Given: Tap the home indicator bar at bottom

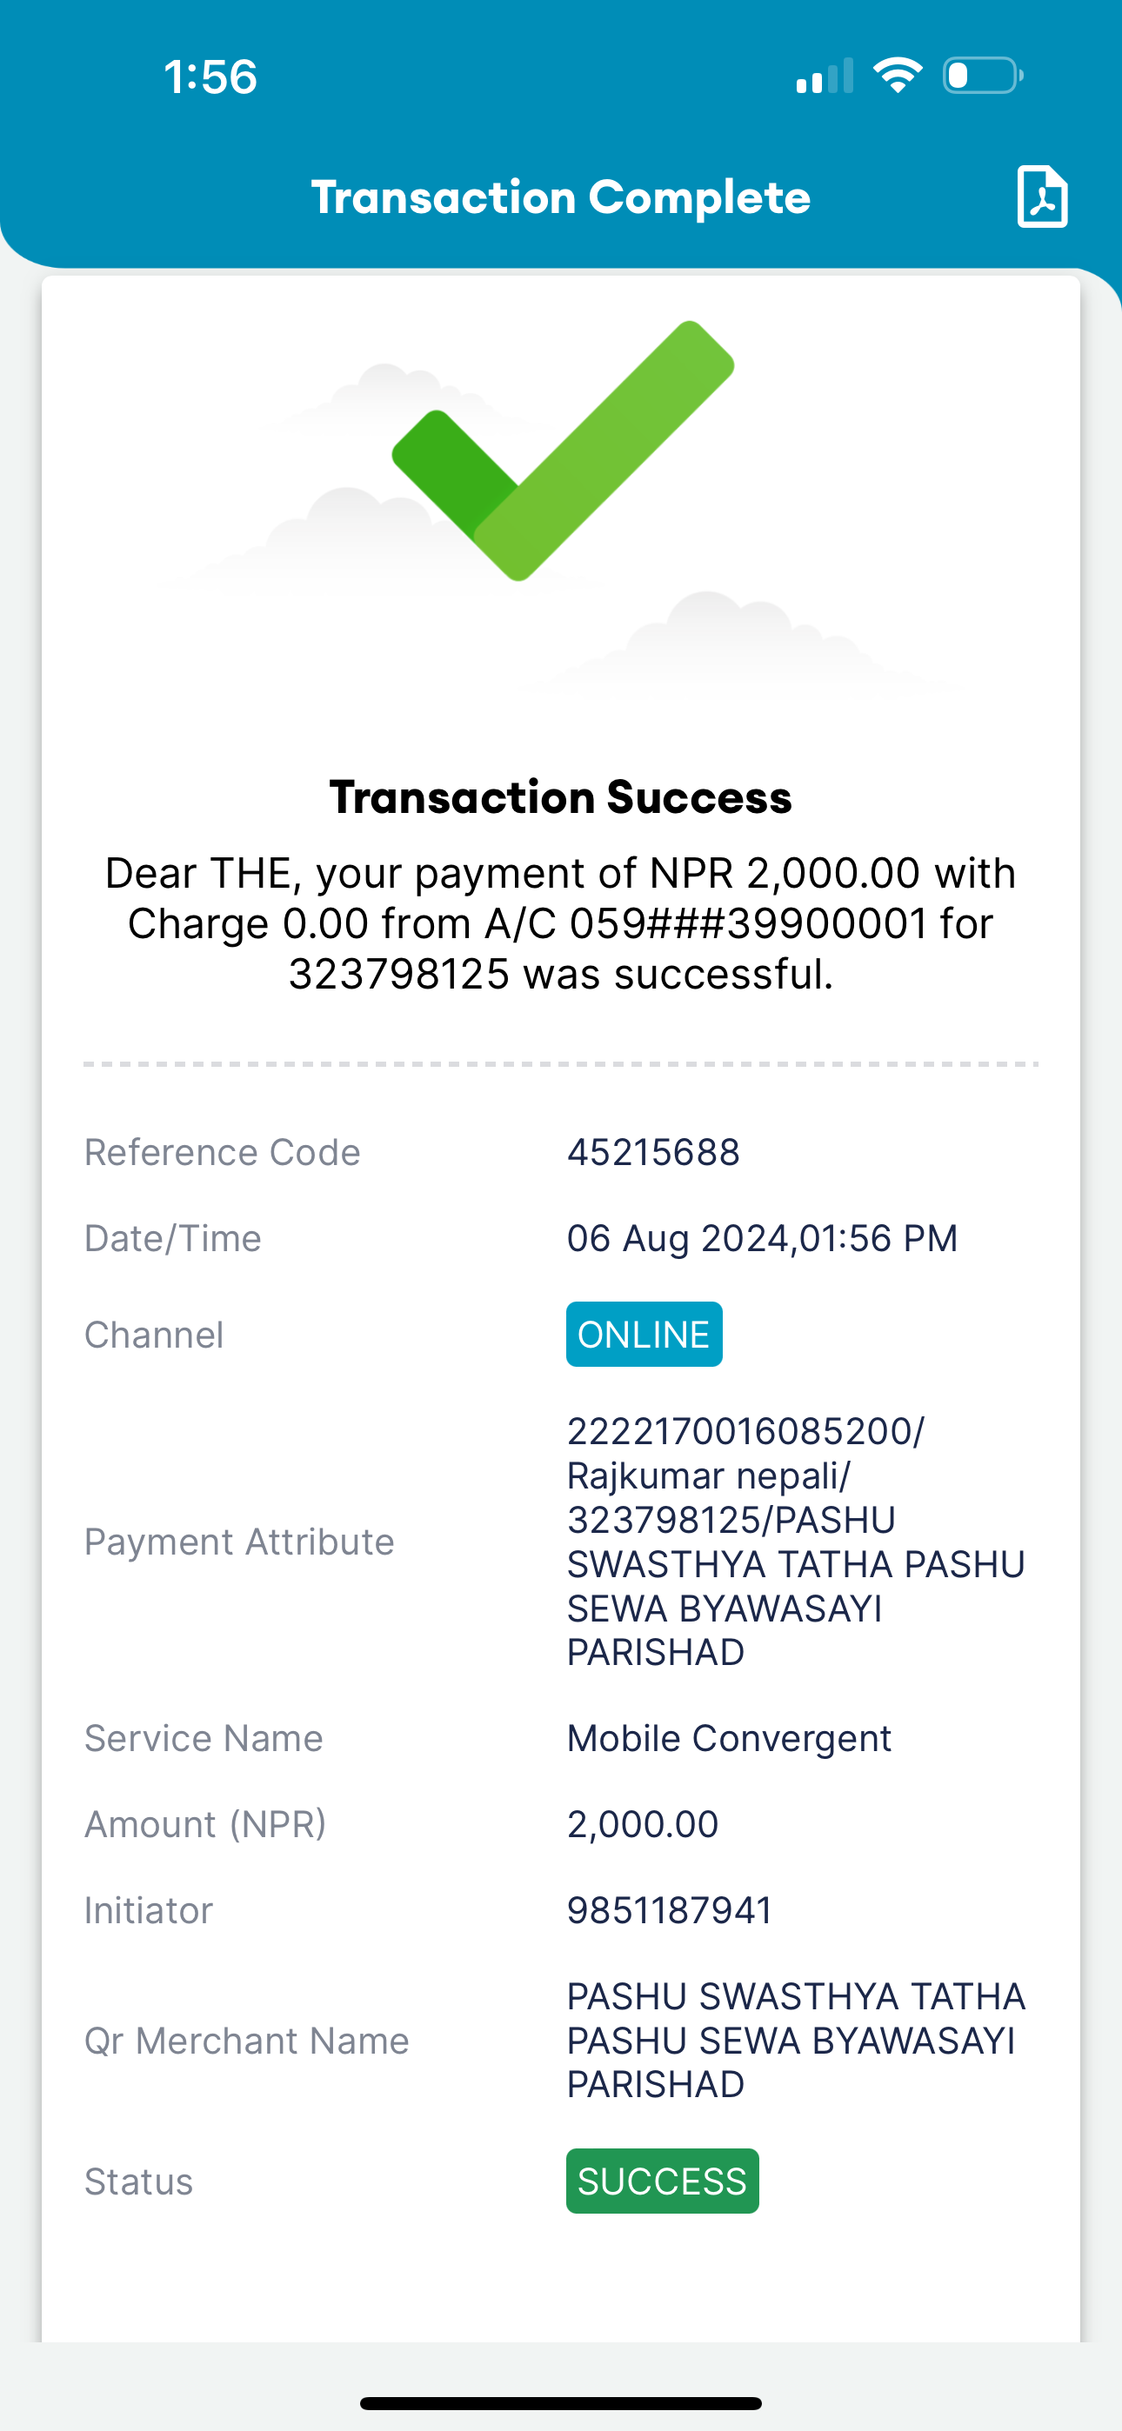Looking at the screenshot, I should (x=561, y=2402).
